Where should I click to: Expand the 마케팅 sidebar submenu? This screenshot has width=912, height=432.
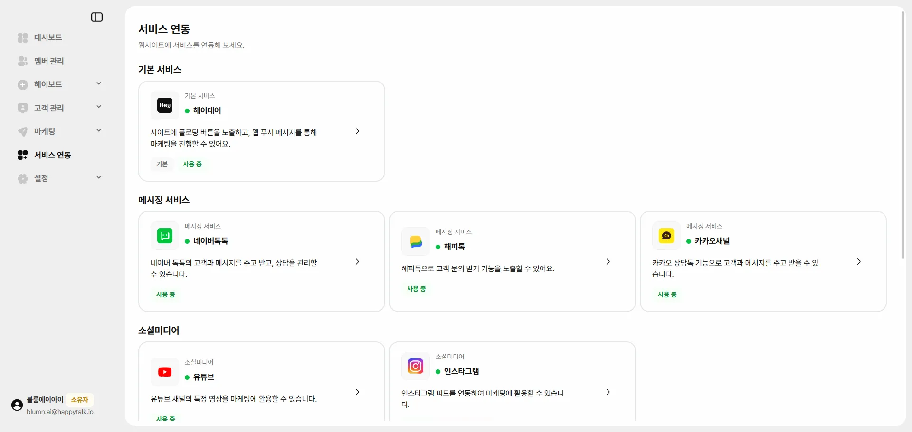point(99,131)
